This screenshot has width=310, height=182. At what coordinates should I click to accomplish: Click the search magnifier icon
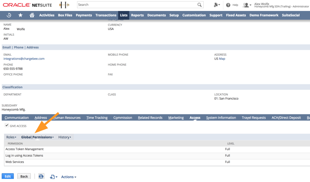coord(199,5)
